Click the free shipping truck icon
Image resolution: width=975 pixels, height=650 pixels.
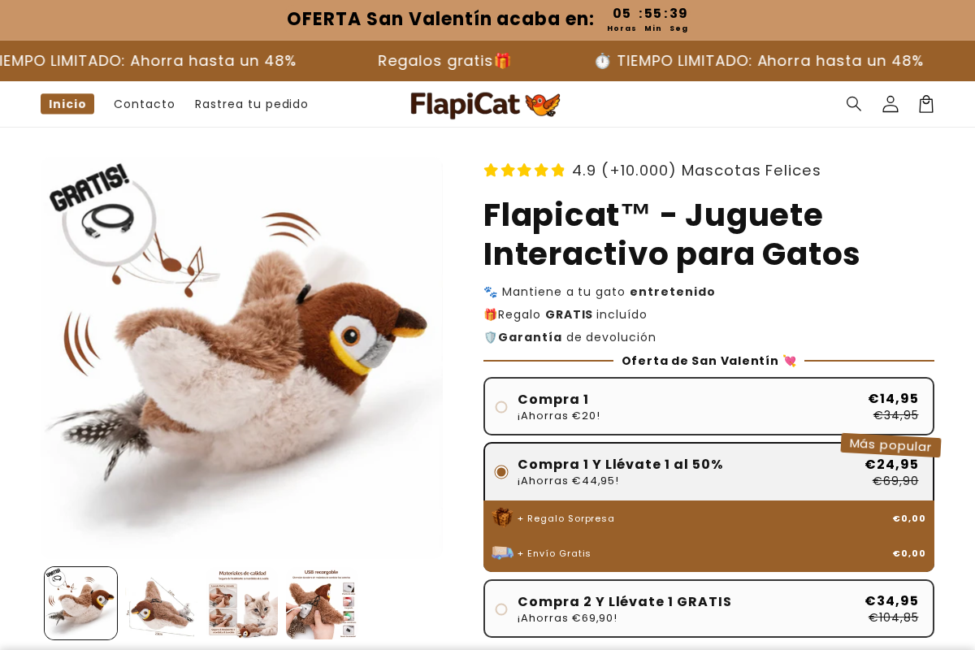(502, 552)
